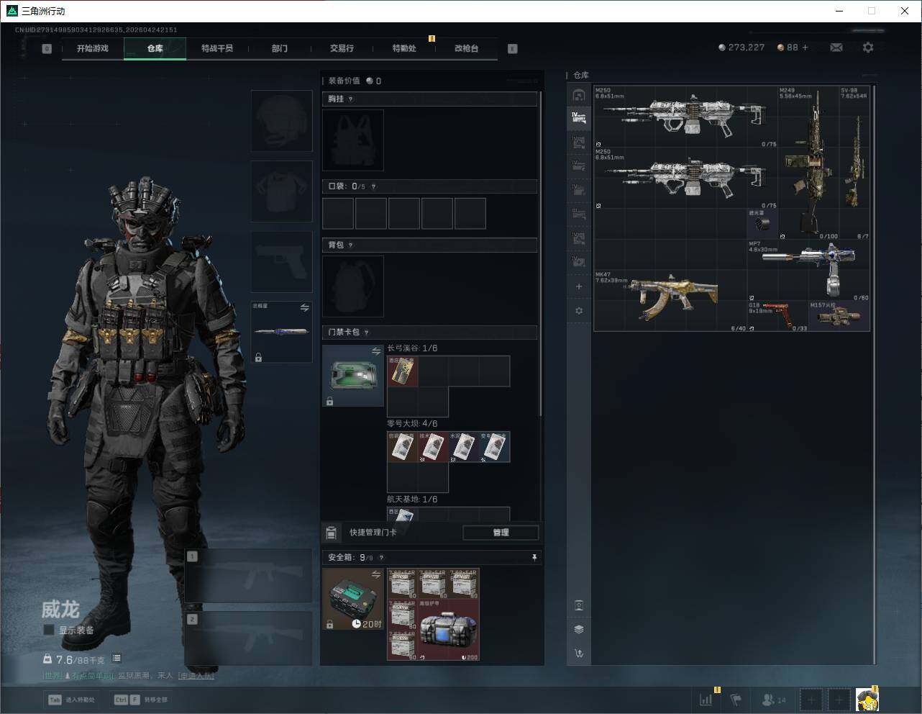This screenshot has width=922, height=714.
Task: Click the swap icon on the key card case
Action: [375, 351]
